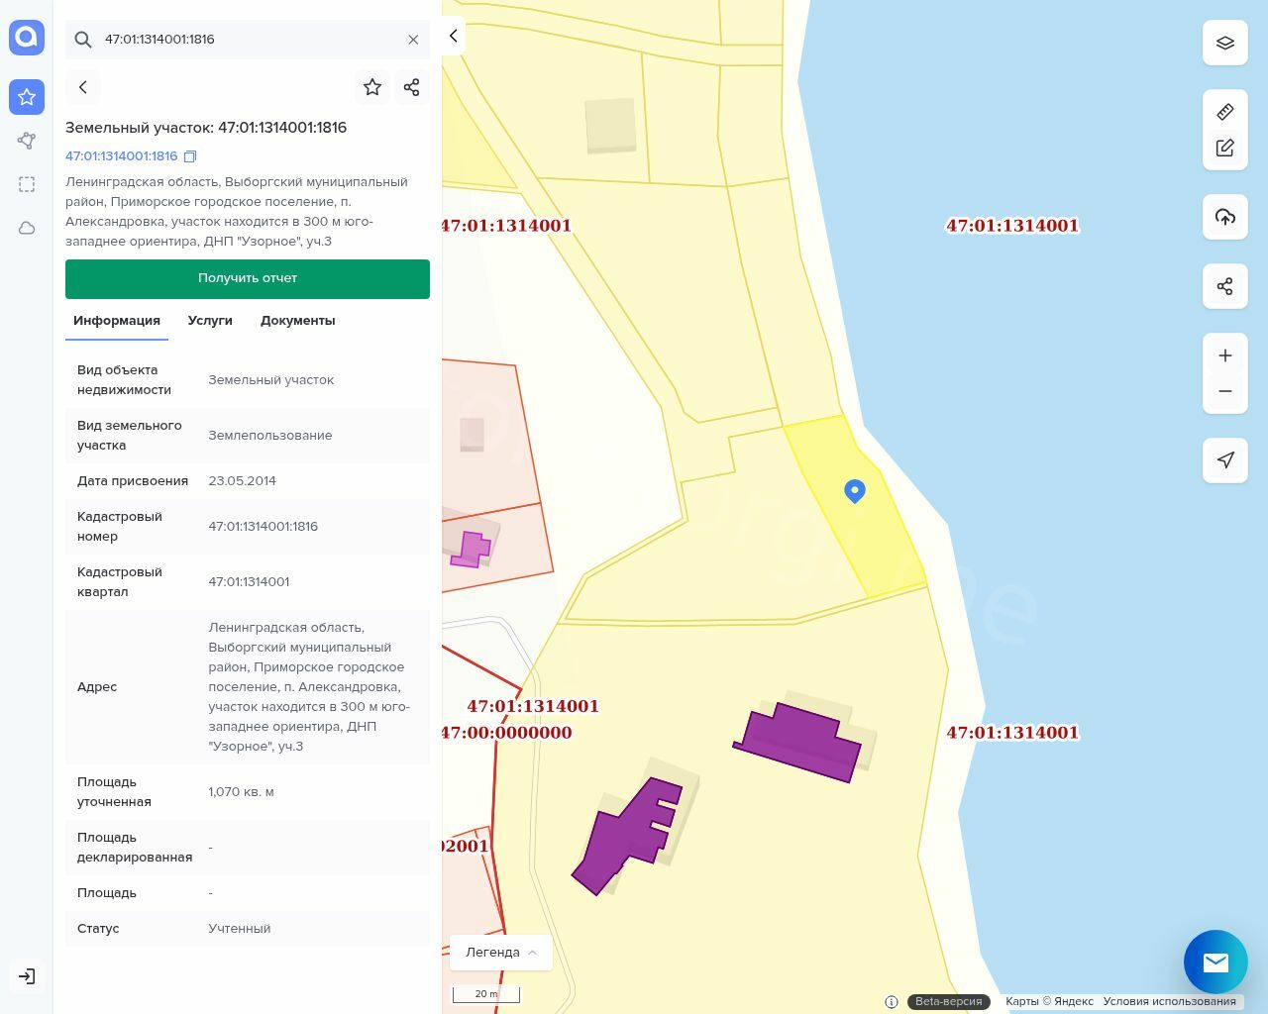This screenshot has width=1268, height=1014.
Task: Click the cloud upload icon
Action: coord(1224,217)
